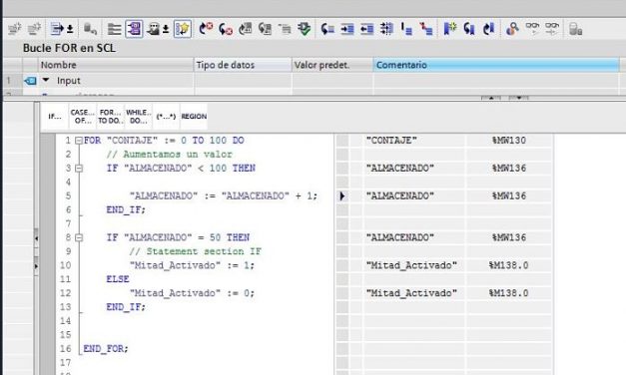Insert a REGION from the favorites bar
The width and height of the screenshot is (626, 375).
pos(194,117)
